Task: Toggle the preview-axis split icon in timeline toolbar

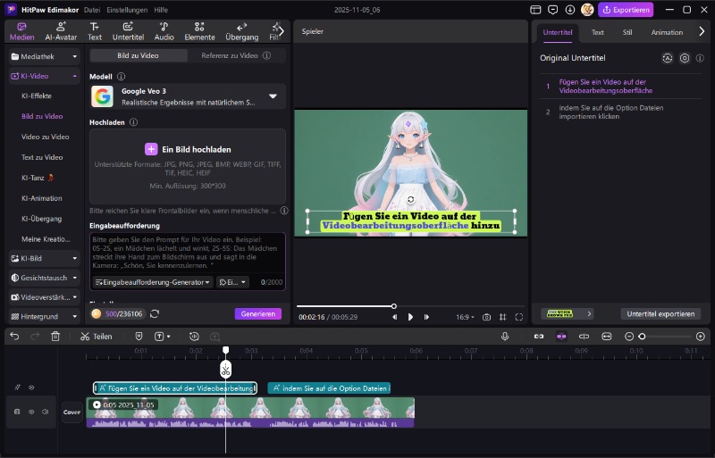Action: click(x=584, y=337)
